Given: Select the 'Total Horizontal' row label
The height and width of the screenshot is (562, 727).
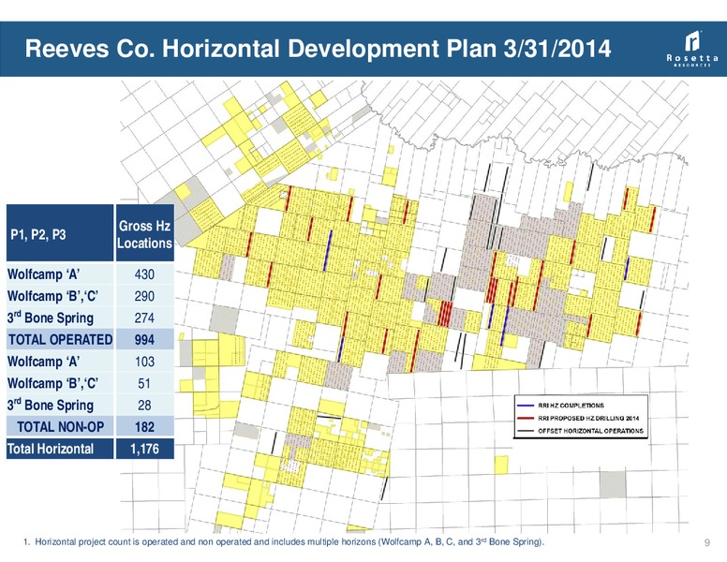Looking at the screenshot, I should (x=51, y=449).
